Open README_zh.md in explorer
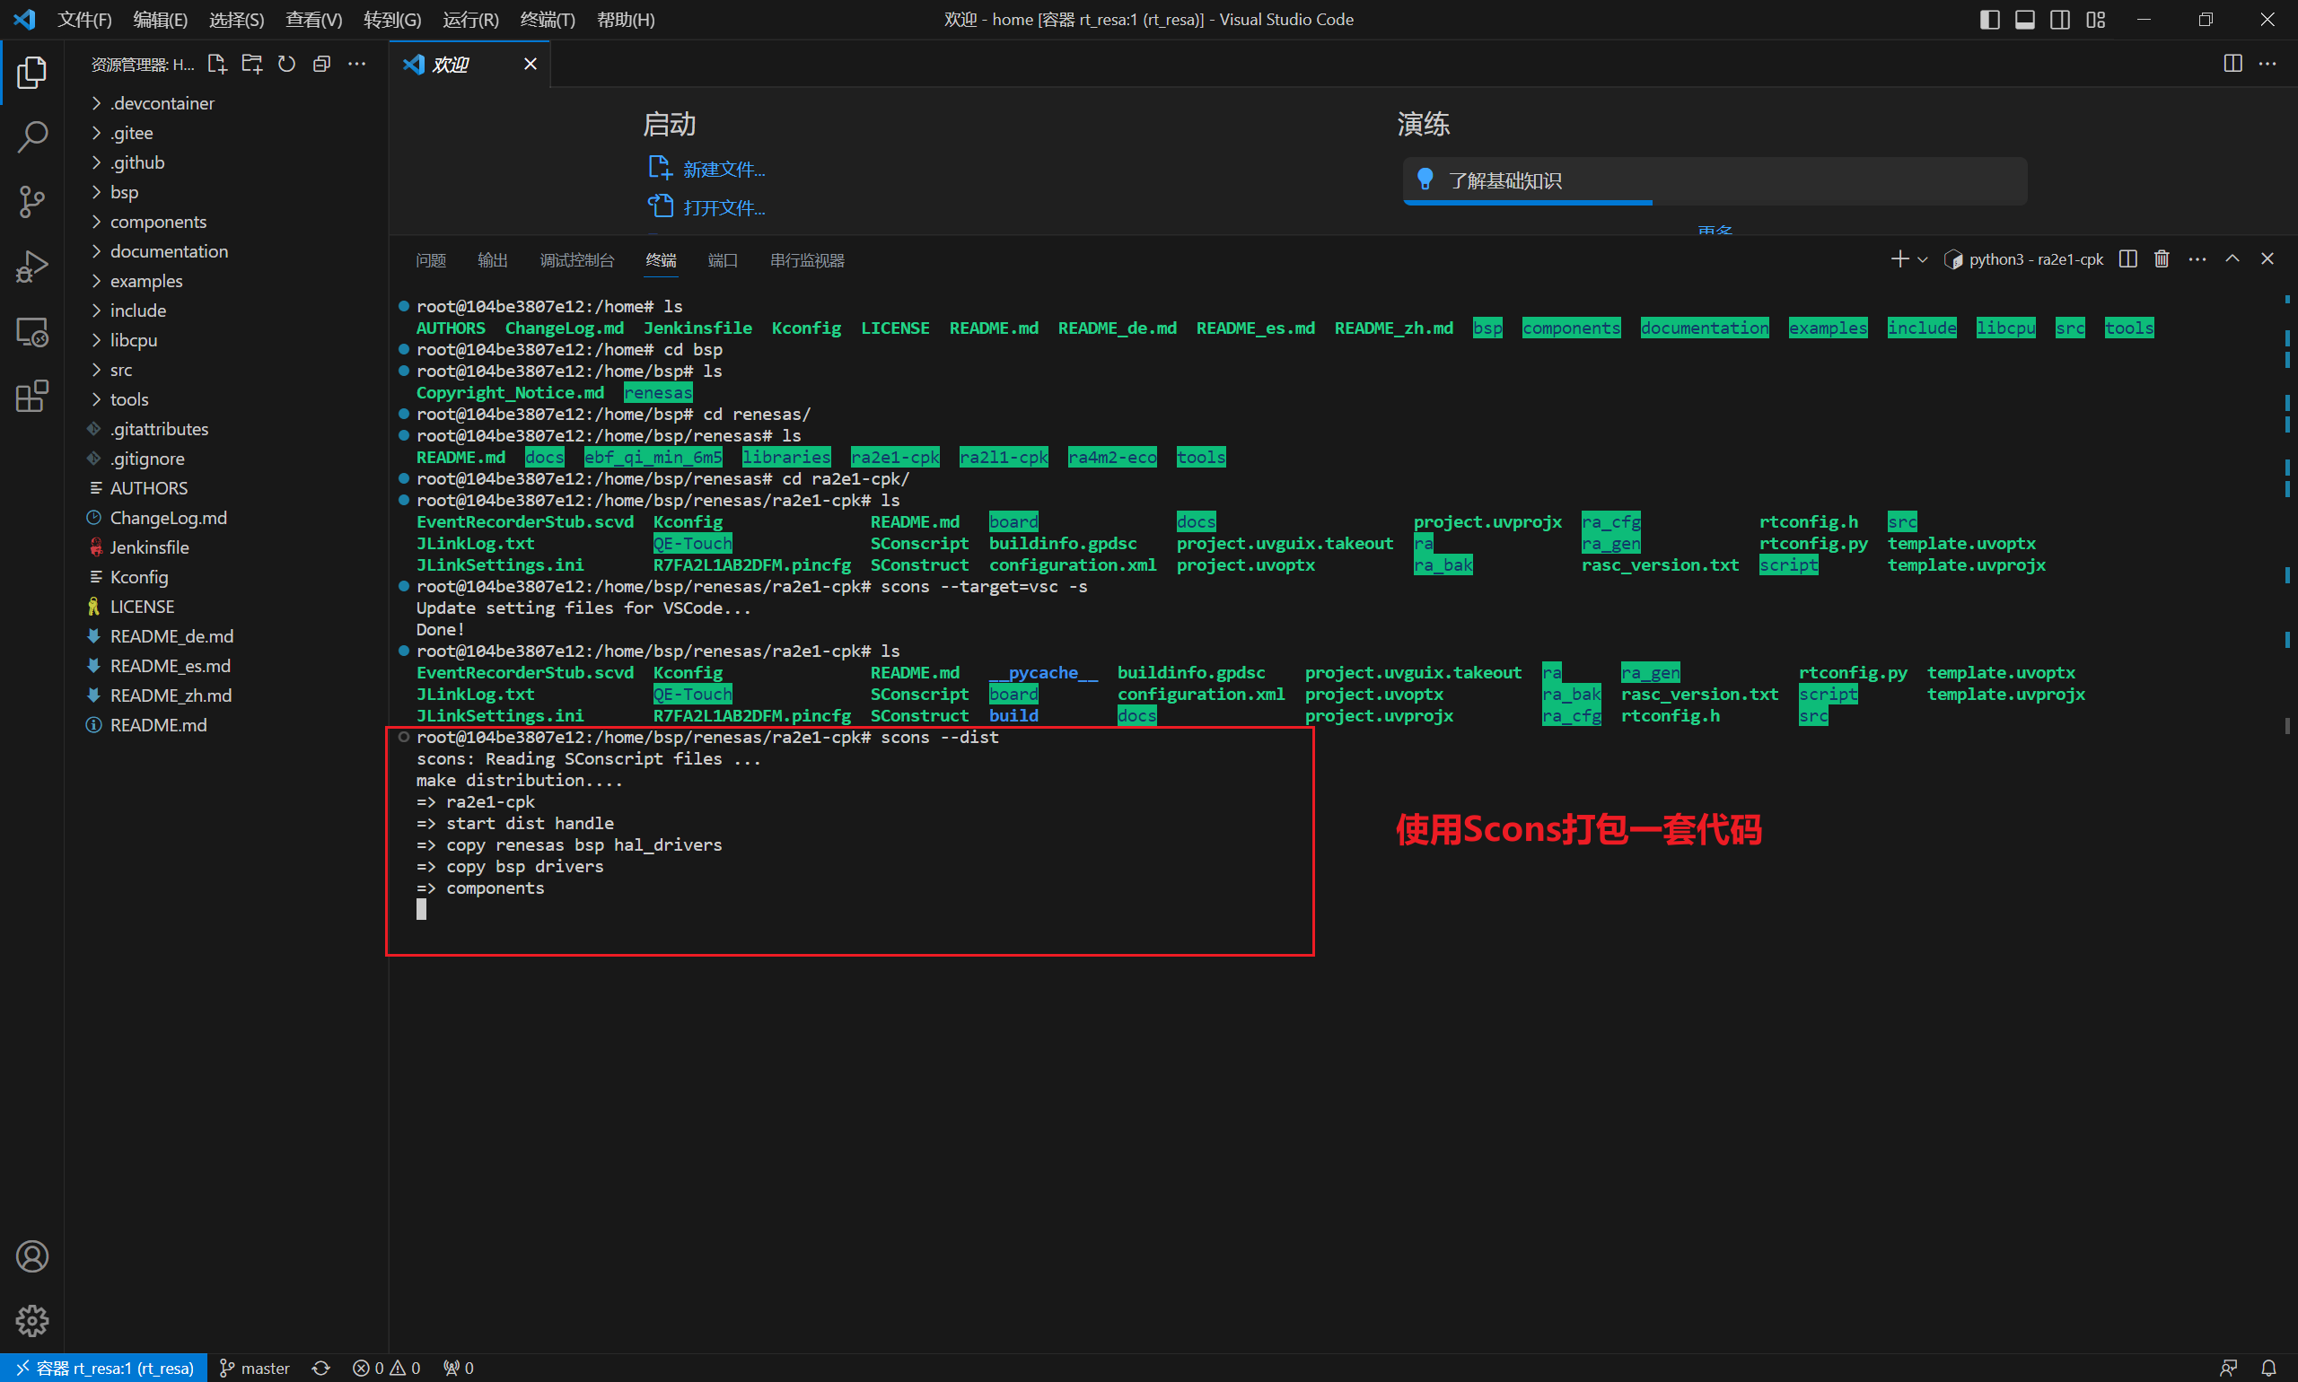 coord(228,695)
